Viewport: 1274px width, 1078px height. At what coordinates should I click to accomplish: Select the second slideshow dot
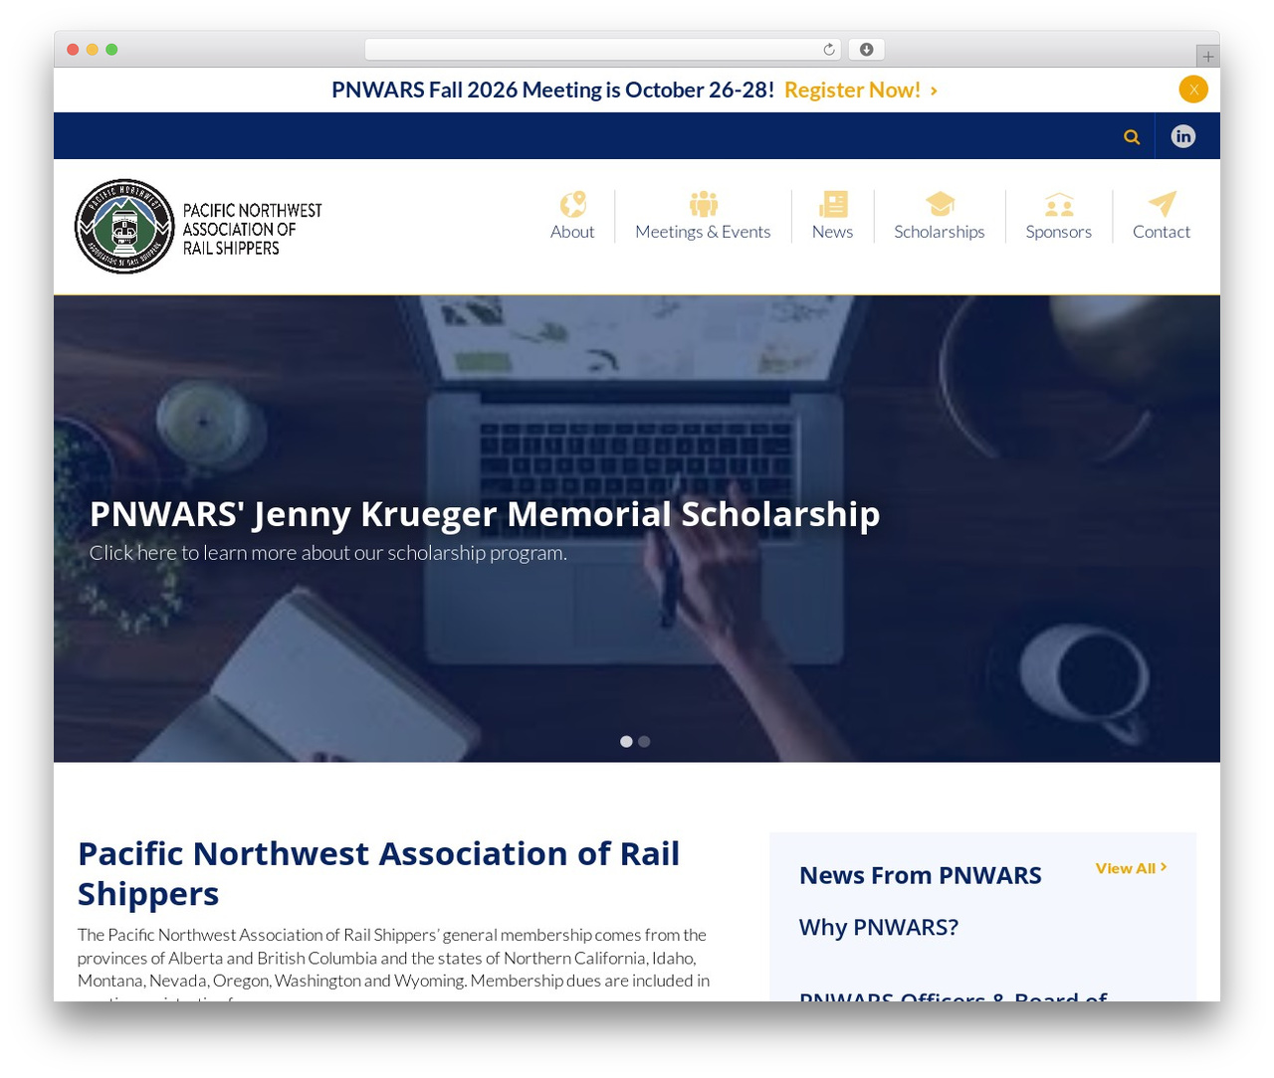(x=644, y=742)
